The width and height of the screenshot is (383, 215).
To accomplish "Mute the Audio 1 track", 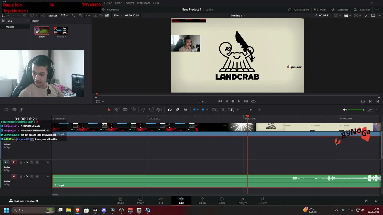I will tap(37, 162).
